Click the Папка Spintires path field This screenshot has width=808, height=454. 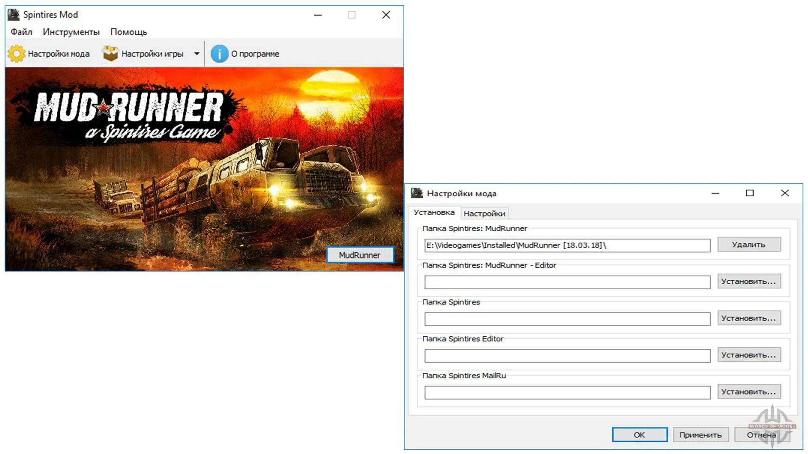pyautogui.click(x=567, y=319)
